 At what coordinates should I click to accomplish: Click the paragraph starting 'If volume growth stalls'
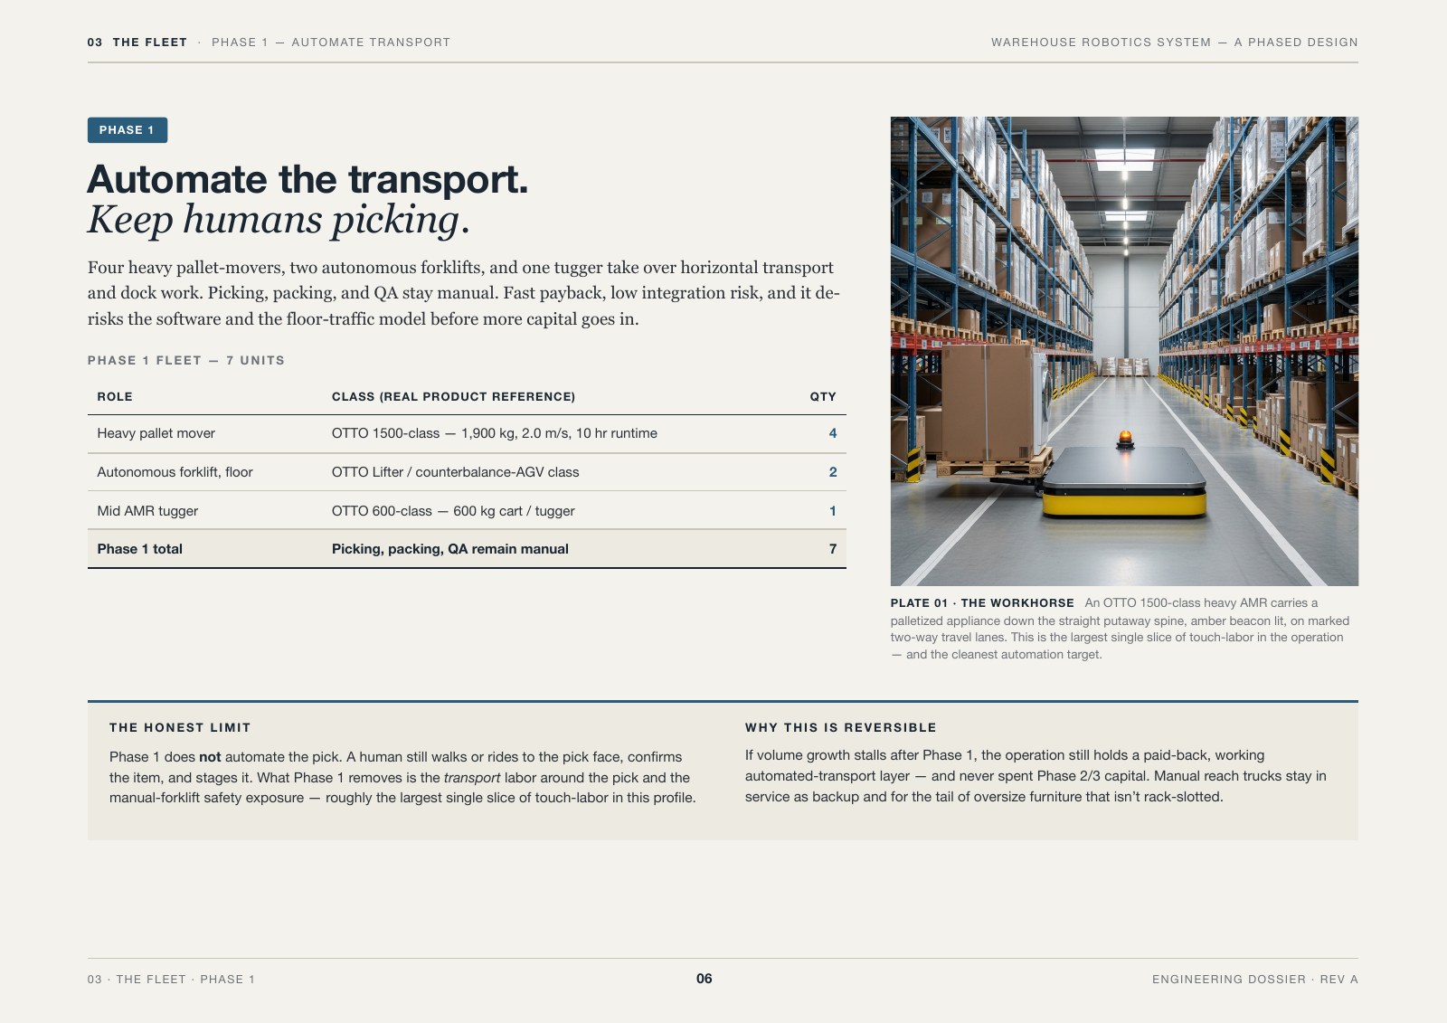(1036, 776)
